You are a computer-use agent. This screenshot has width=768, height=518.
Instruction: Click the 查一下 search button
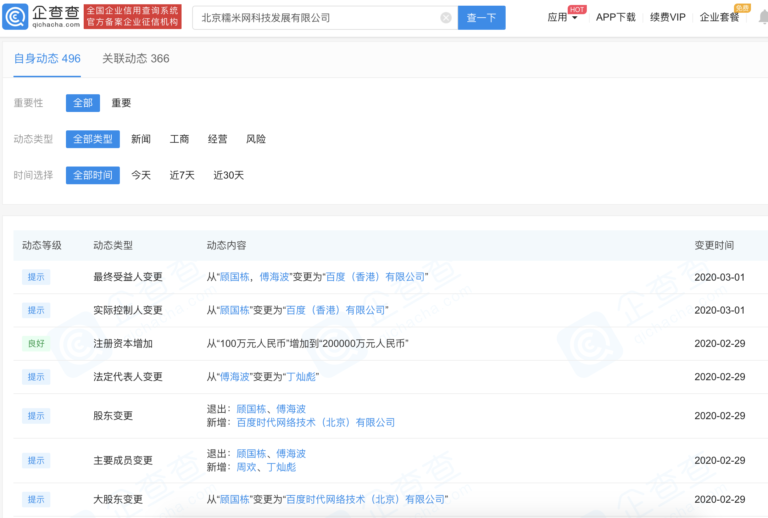482,17
